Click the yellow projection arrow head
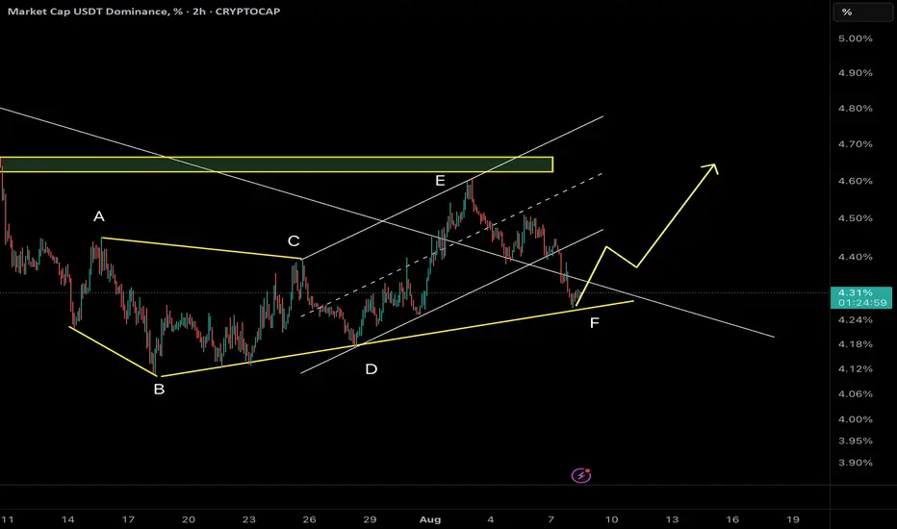 [711, 168]
